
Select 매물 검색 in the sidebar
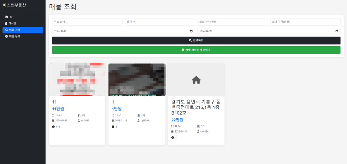(23, 30)
